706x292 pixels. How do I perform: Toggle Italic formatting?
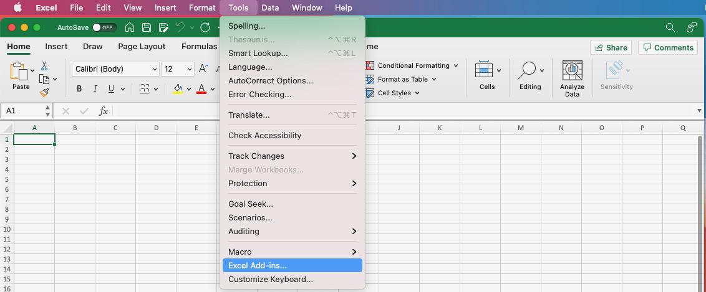pyautogui.click(x=95, y=89)
